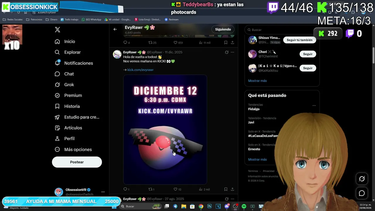
Task: Open Grok actions on the 27 ago. 2025 post
Action: (x=226, y=199)
